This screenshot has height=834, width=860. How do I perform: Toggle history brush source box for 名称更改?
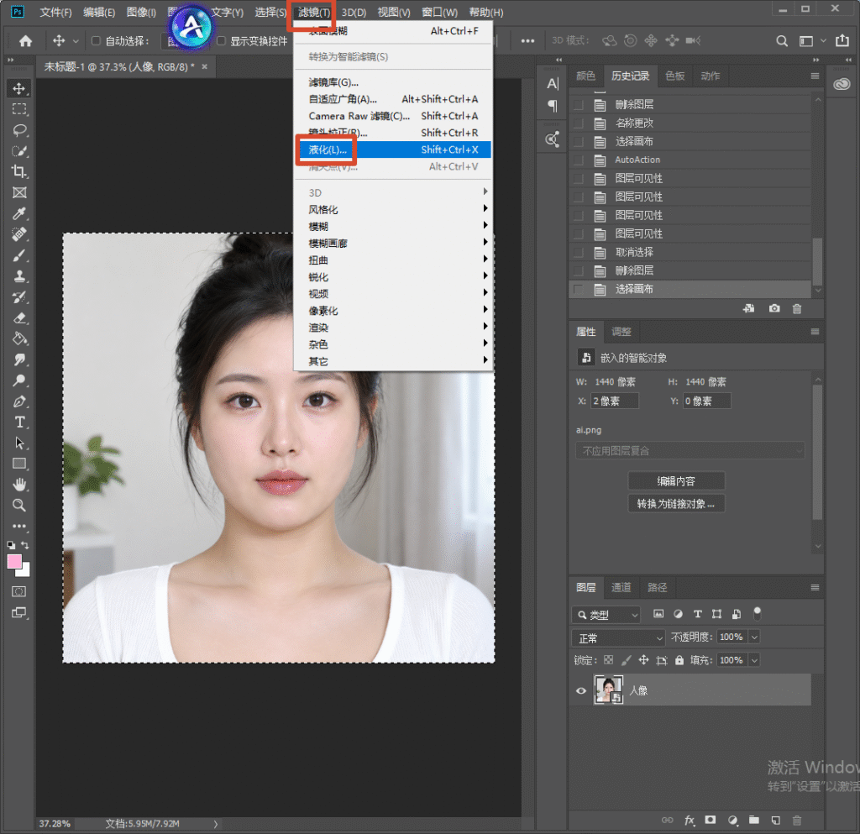pyautogui.click(x=578, y=123)
